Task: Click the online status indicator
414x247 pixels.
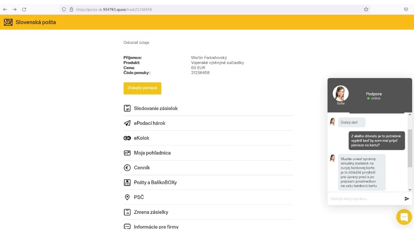Action: click(374, 98)
